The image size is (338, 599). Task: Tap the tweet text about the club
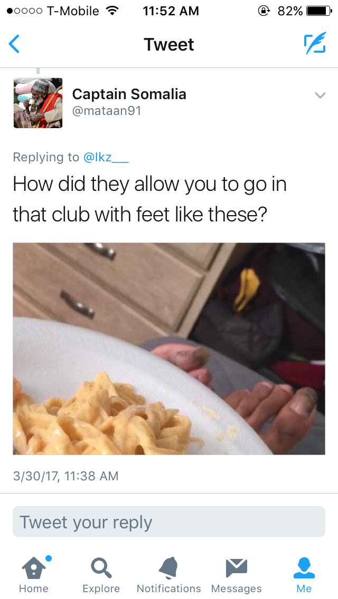pos(149,199)
